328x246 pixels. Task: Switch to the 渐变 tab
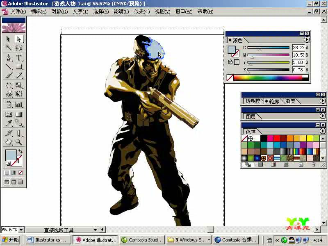(290, 101)
